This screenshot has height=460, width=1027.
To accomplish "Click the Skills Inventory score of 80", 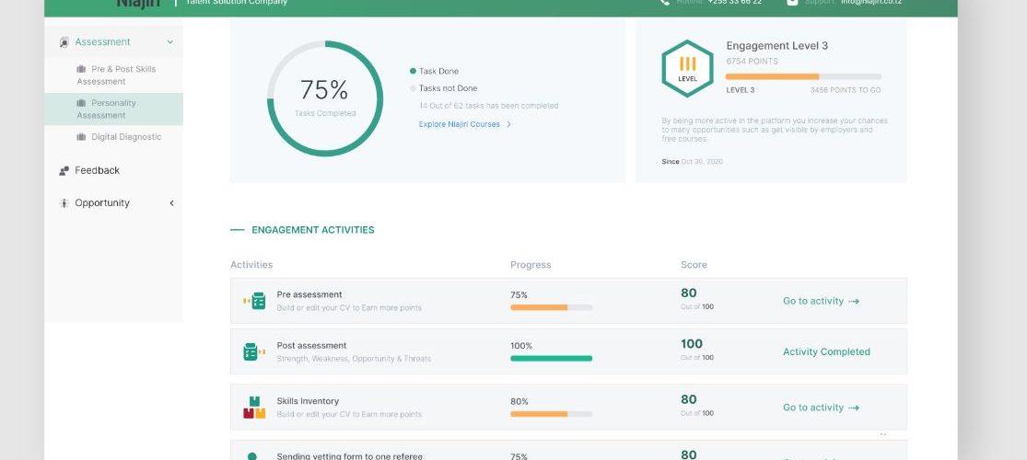I will [688, 400].
